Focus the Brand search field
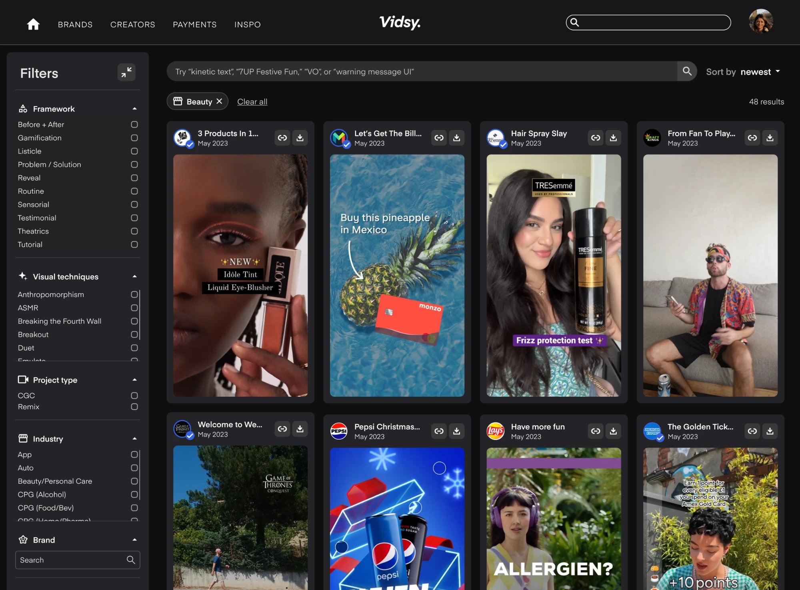The width and height of the screenshot is (800, 590). click(x=78, y=560)
